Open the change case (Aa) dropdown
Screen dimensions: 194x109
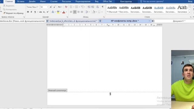[60, 7]
